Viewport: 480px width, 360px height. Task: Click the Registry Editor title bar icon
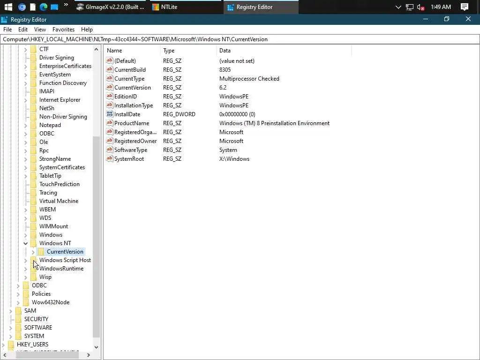(x=4, y=20)
